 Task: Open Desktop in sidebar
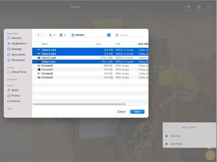pyautogui.click(x=14, y=49)
